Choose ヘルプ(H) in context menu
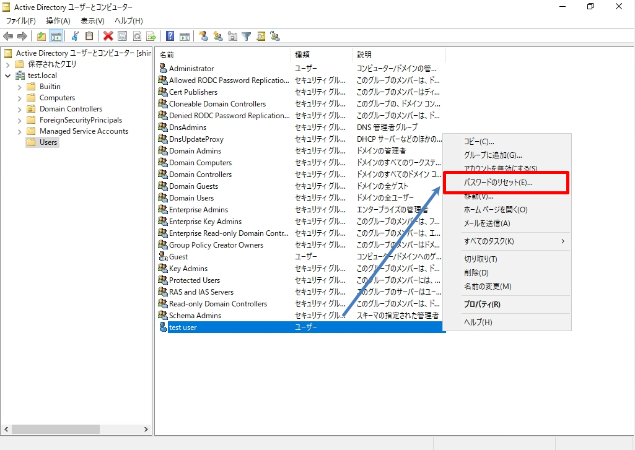Image resolution: width=635 pixels, height=450 pixels. tap(507, 322)
